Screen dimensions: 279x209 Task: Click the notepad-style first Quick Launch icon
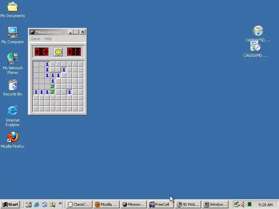pos(29,204)
